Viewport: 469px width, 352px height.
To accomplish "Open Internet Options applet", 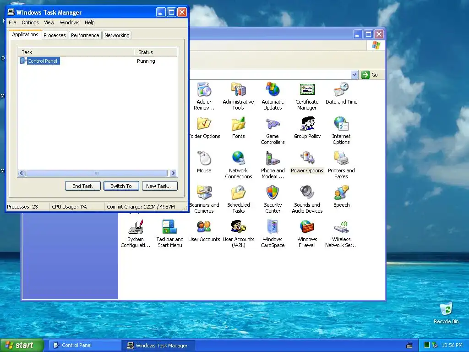I will tap(341, 131).
